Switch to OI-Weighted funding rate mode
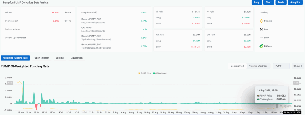305x115 pixels. tap(237, 66)
